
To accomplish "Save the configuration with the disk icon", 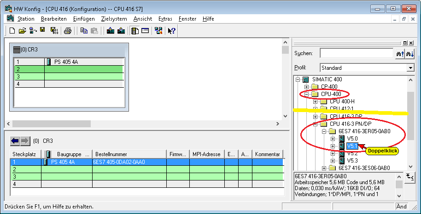I will [42, 30].
